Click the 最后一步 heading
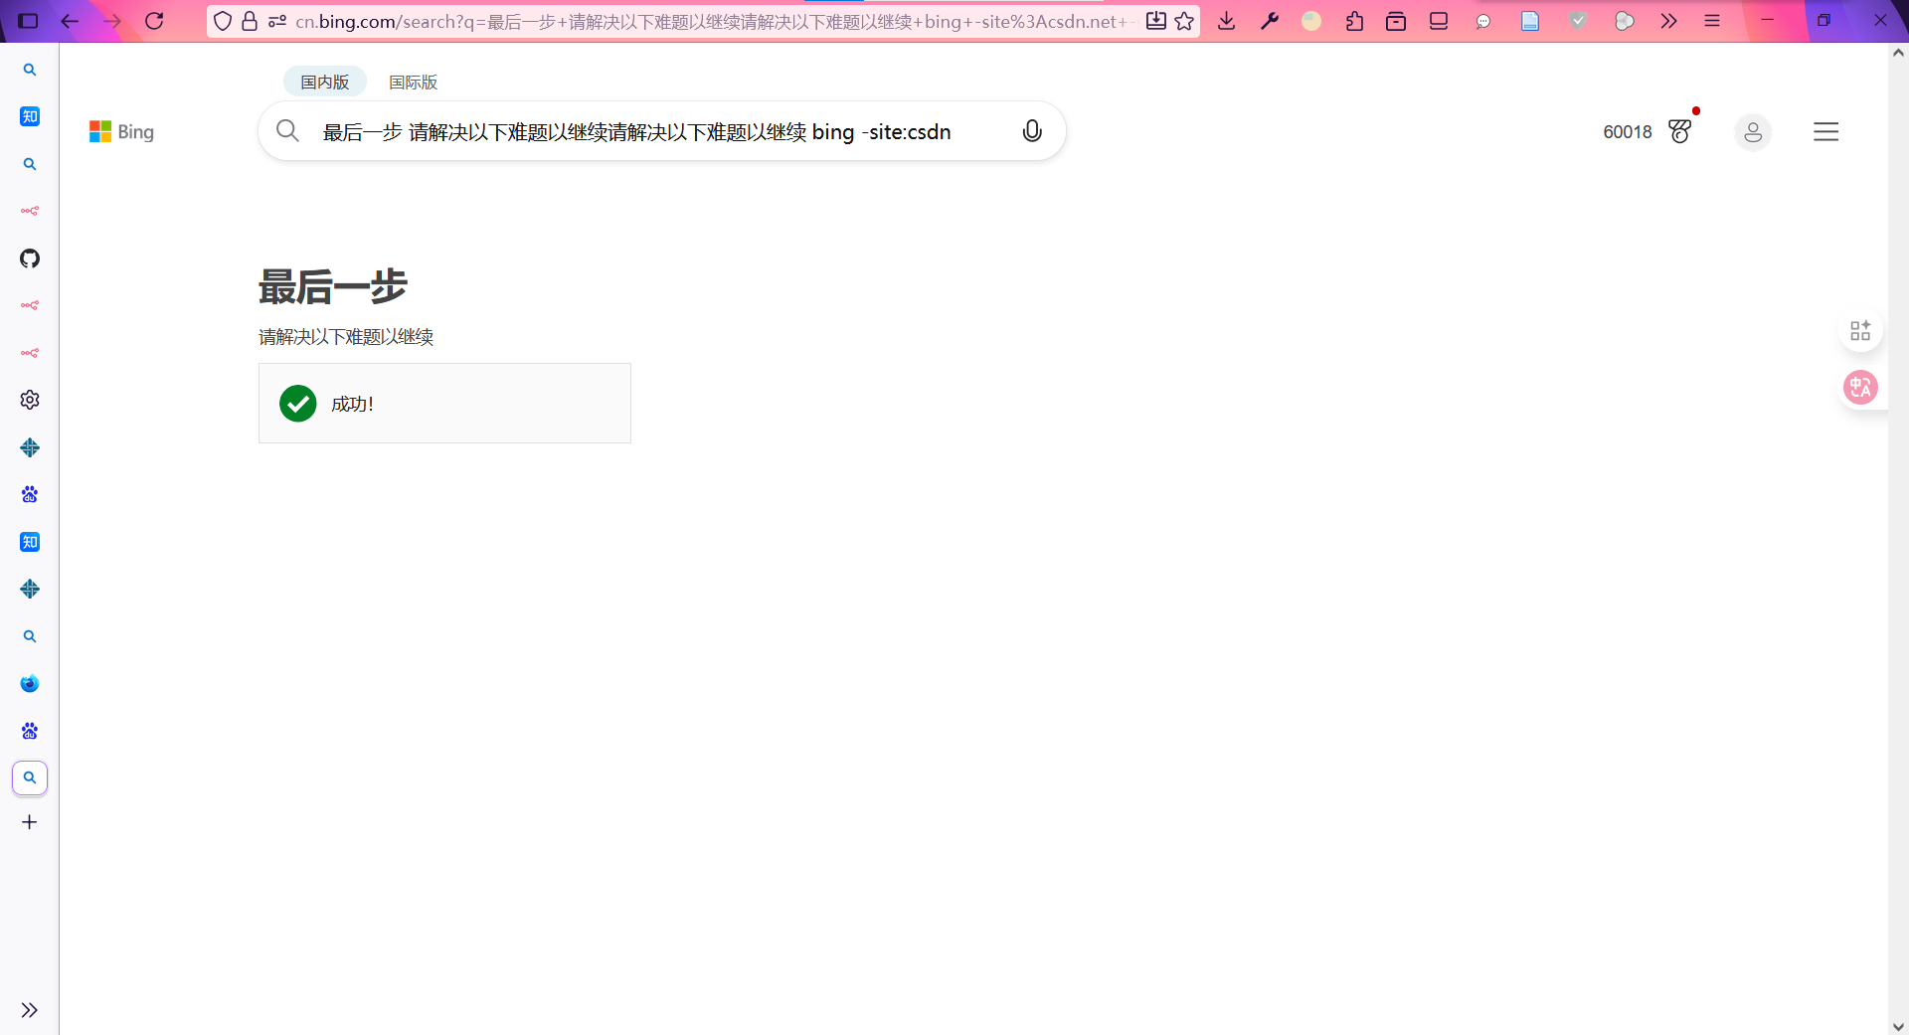The height and width of the screenshot is (1035, 1909). coord(333,286)
